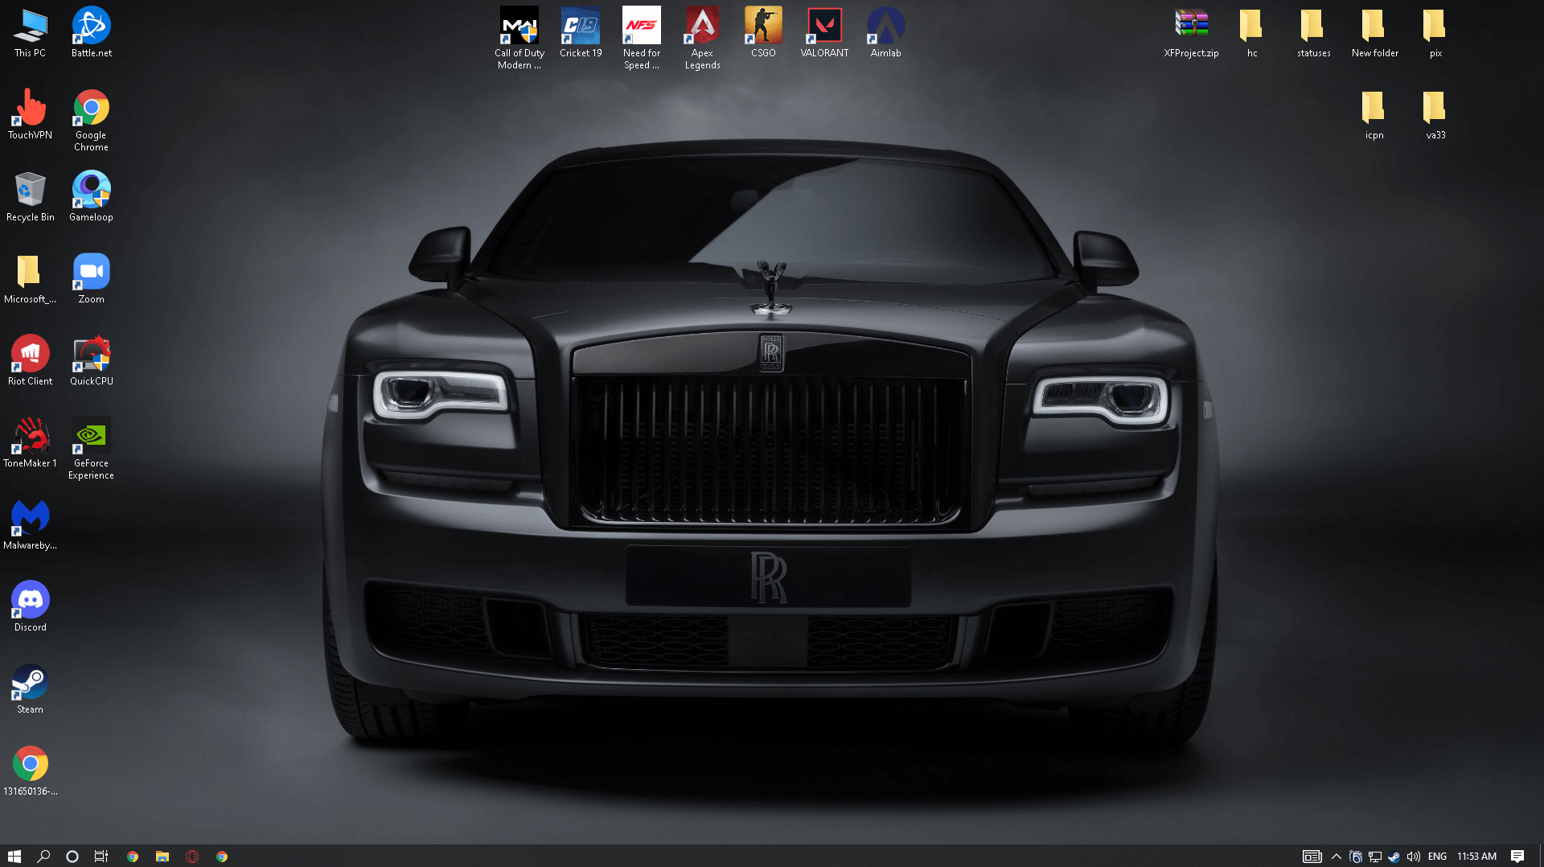Open the statuses folder
Screen dimensions: 1544x867
[1313, 33]
